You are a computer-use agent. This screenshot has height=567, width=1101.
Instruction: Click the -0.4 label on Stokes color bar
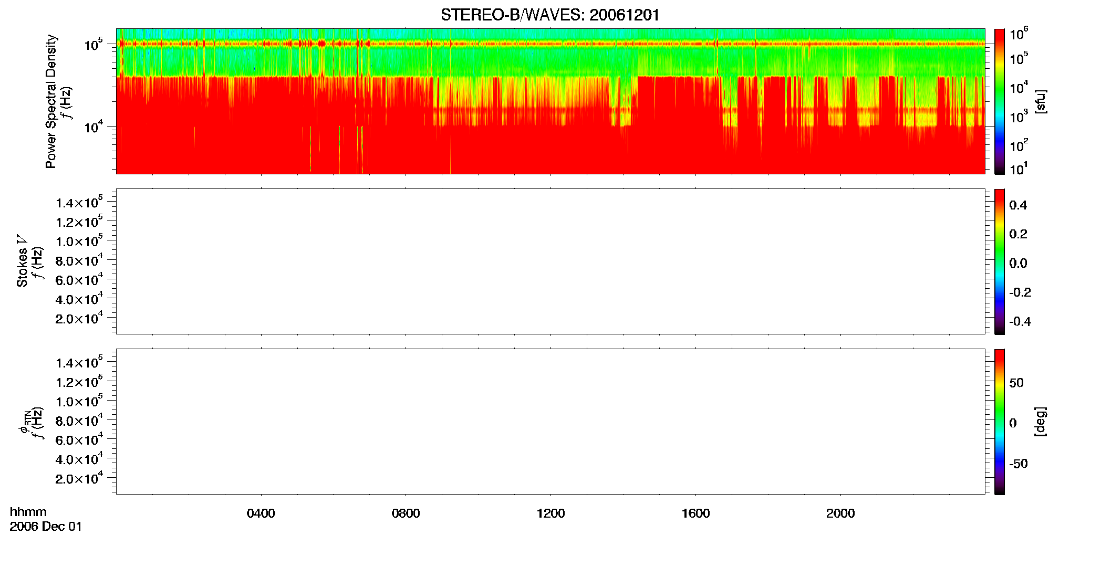coord(1020,322)
